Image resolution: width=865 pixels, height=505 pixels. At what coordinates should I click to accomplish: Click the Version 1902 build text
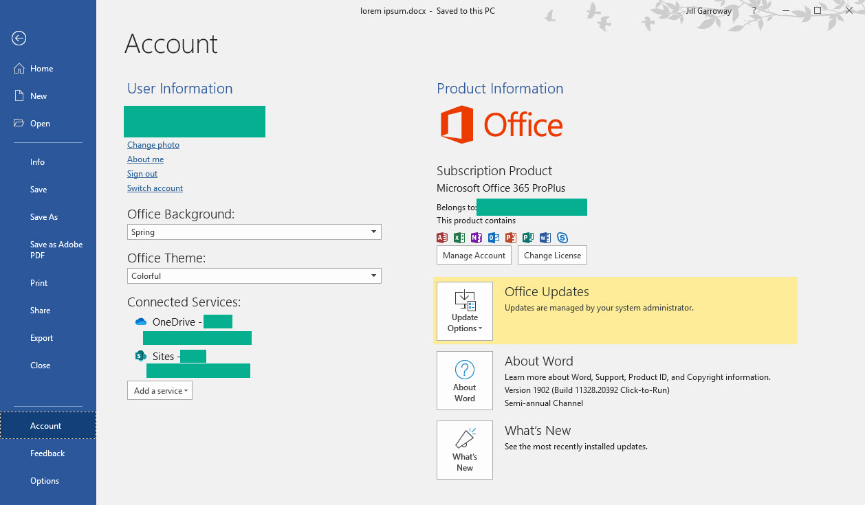587,390
